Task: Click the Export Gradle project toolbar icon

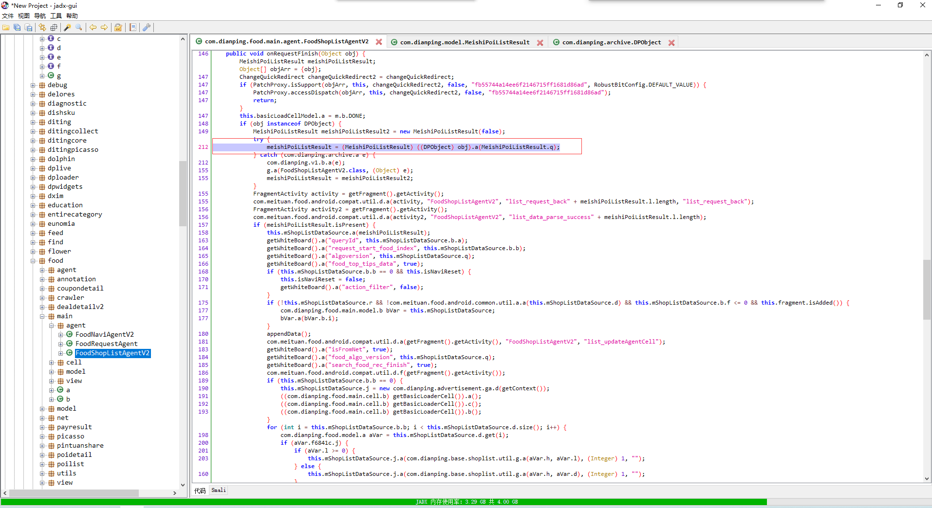Action: (x=28, y=28)
